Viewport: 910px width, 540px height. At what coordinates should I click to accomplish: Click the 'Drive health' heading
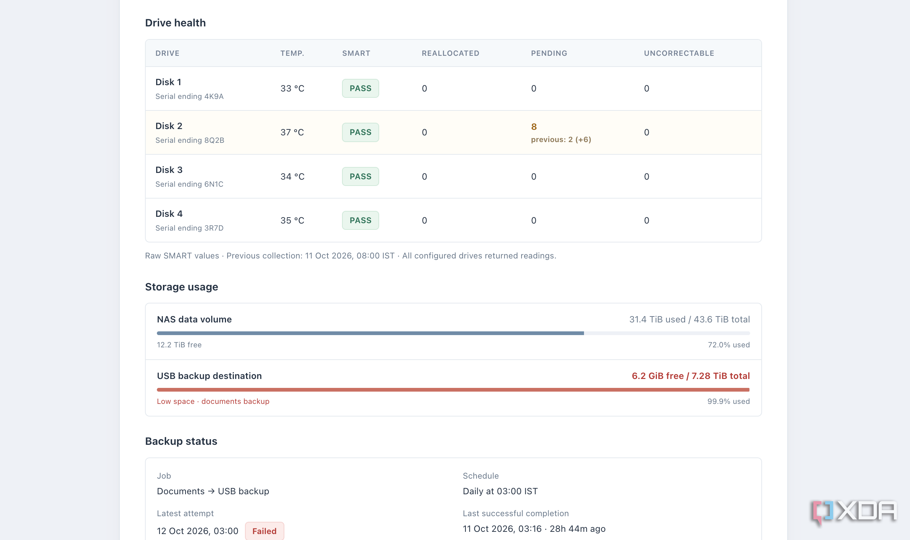coord(175,23)
